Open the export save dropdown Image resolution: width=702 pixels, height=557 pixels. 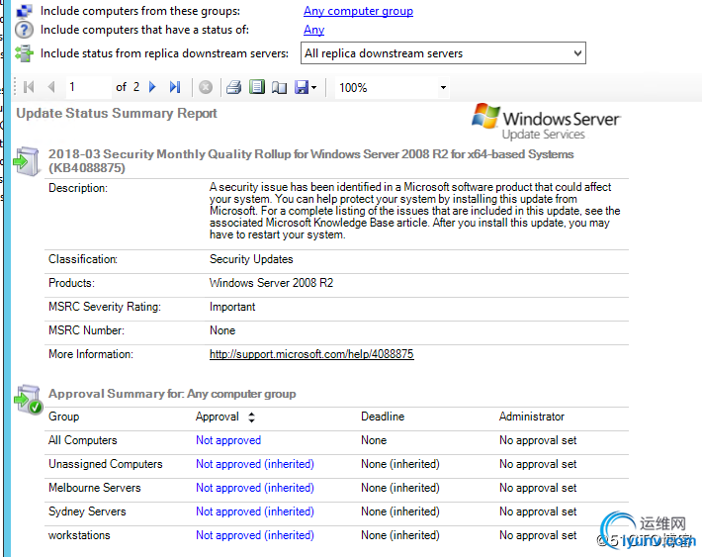click(306, 87)
